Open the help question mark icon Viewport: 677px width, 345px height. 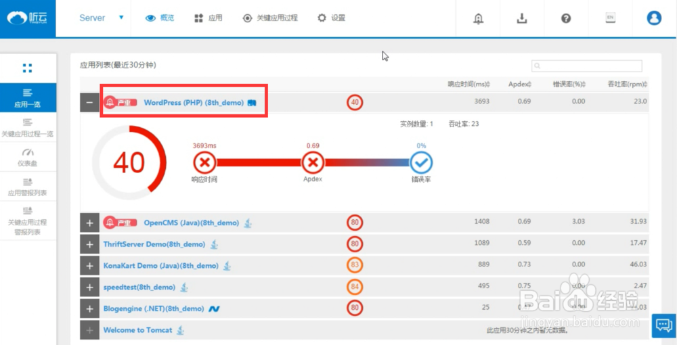[x=566, y=18]
